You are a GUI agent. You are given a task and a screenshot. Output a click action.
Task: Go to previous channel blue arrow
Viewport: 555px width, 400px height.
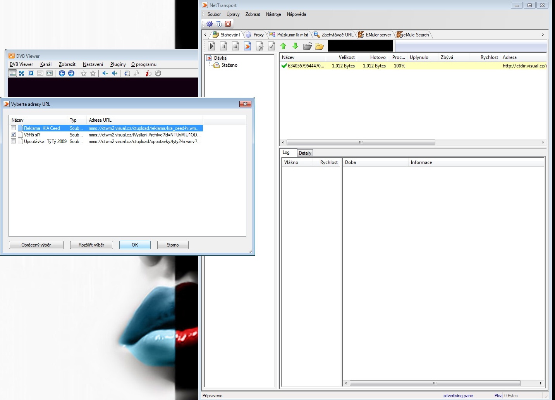(x=62, y=73)
